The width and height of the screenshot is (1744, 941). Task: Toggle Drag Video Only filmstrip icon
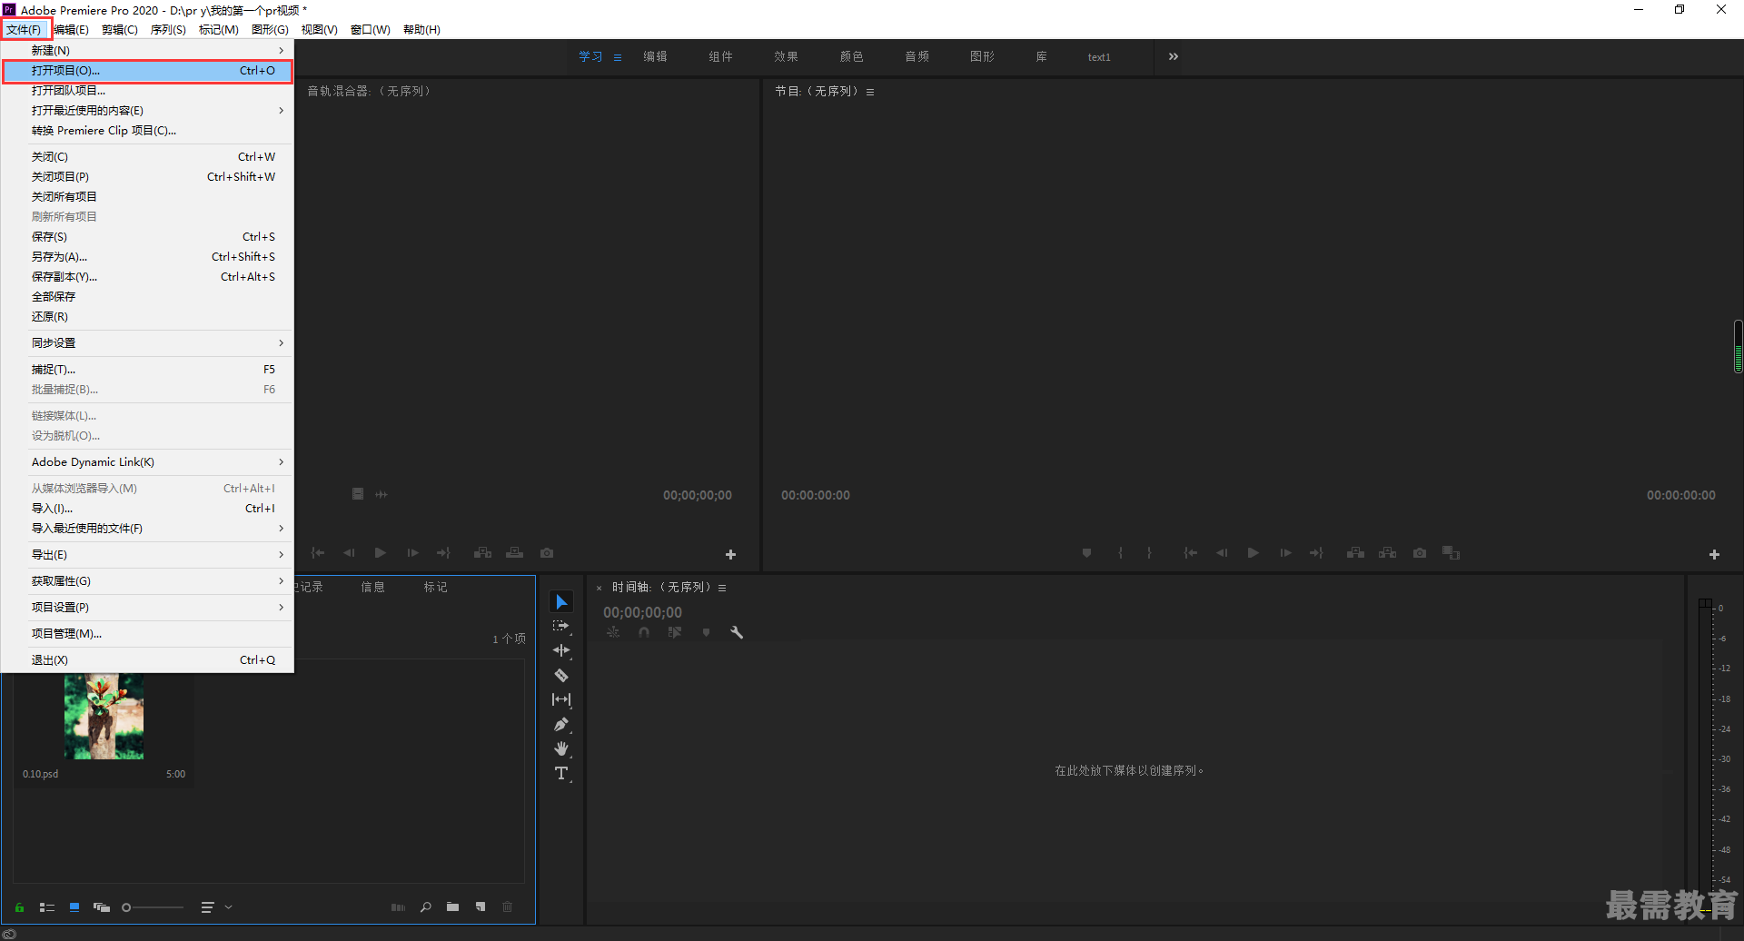358,494
